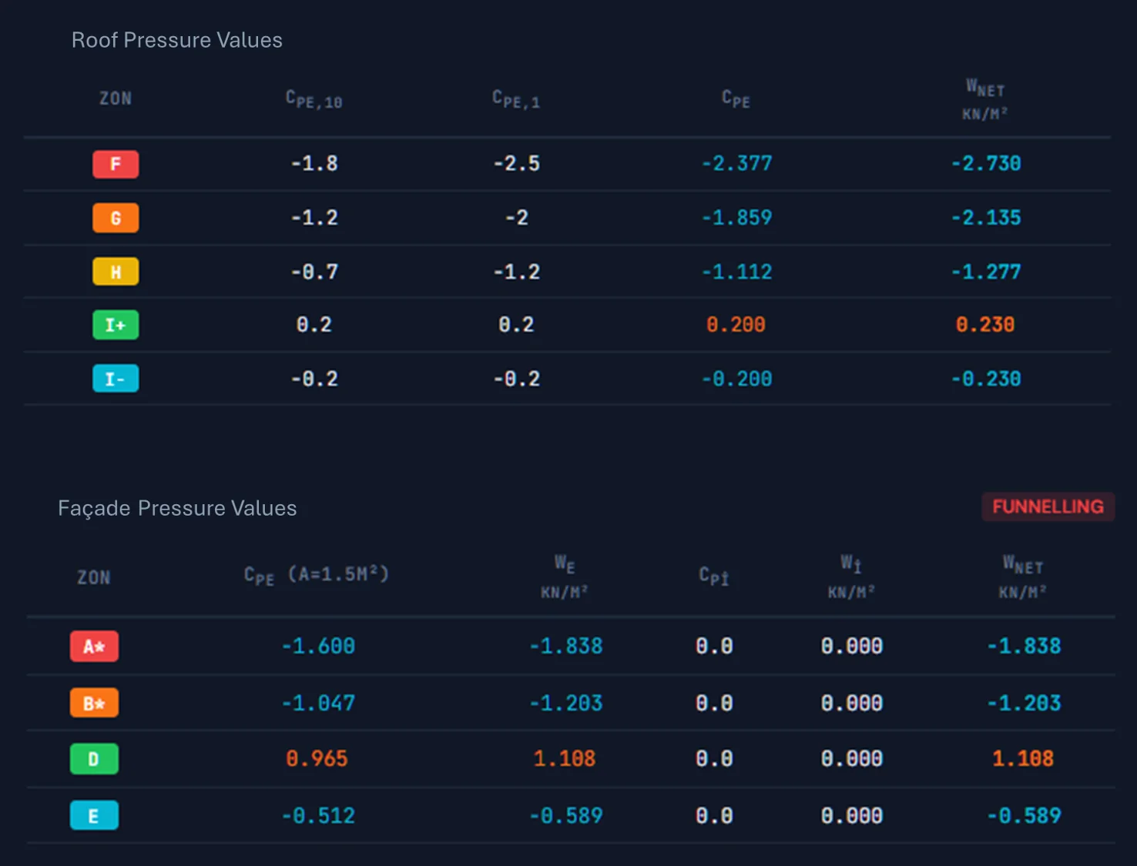Click the Cpe,10 column header
The width and height of the screenshot is (1137, 866).
(x=314, y=99)
